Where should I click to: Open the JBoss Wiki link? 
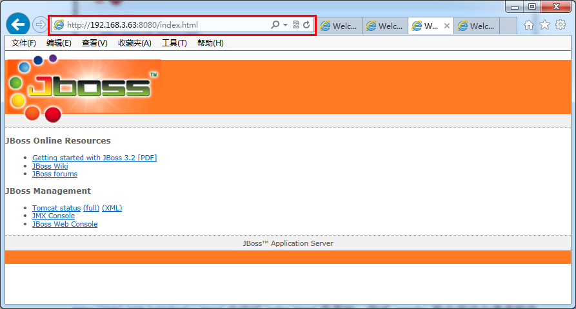tap(50, 166)
